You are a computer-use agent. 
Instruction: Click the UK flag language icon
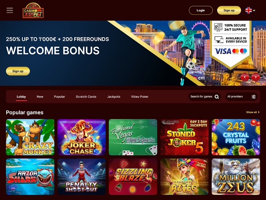(248, 10)
